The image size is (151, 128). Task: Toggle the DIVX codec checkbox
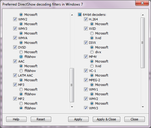click(86, 43)
